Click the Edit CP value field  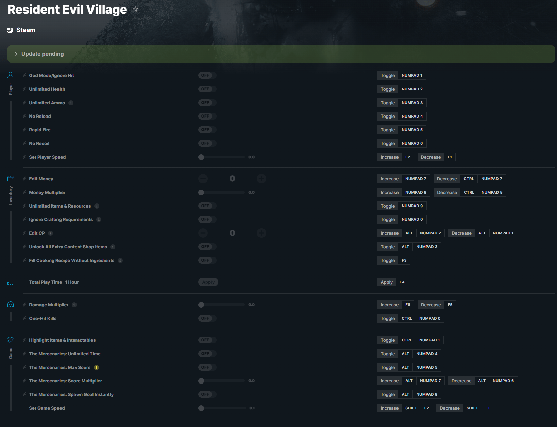point(232,233)
